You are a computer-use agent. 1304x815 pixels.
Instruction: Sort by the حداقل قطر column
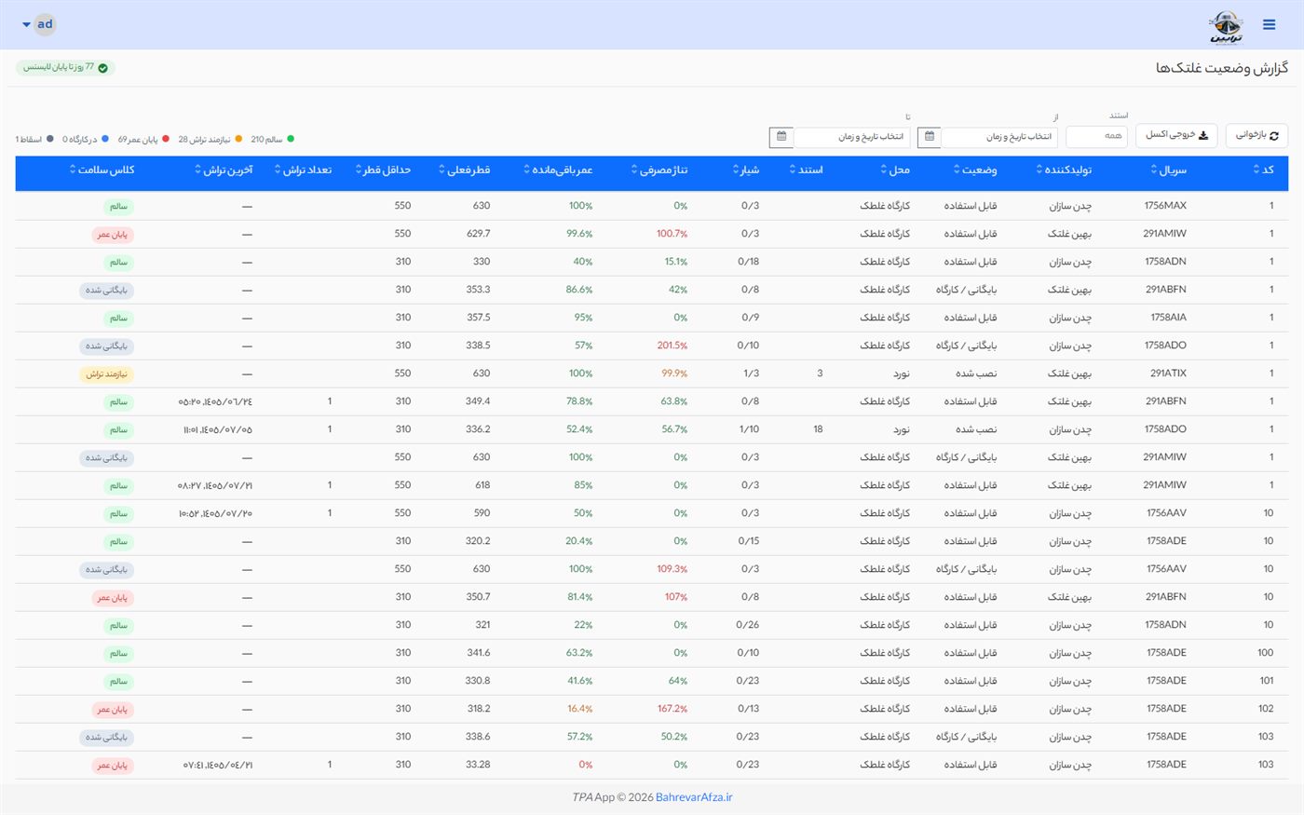(383, 170)
